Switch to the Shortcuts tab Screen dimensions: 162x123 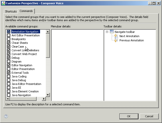tap(11, 11)
